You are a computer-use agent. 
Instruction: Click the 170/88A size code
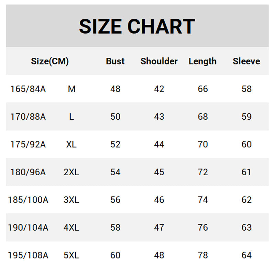(28, 117)
